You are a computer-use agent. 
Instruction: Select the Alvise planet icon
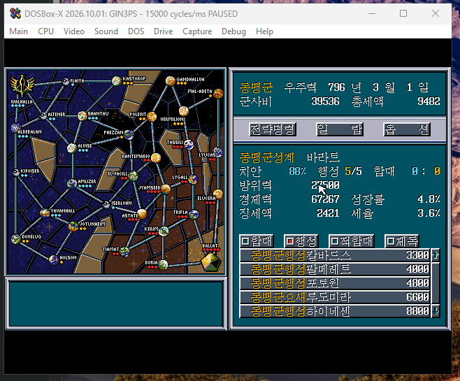tap(72, 148)
